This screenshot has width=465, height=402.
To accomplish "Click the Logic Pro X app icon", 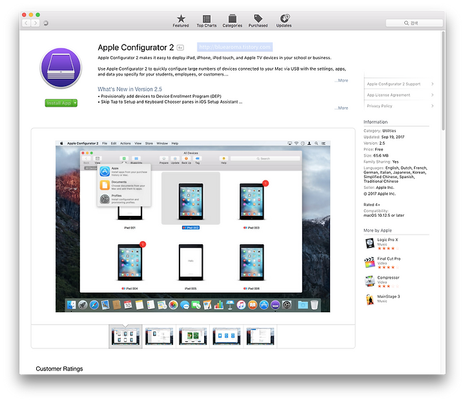I will click(370, 243).
